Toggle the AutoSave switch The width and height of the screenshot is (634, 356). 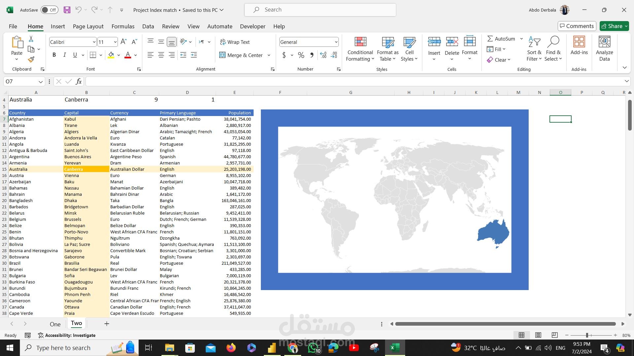coord(49,10)
